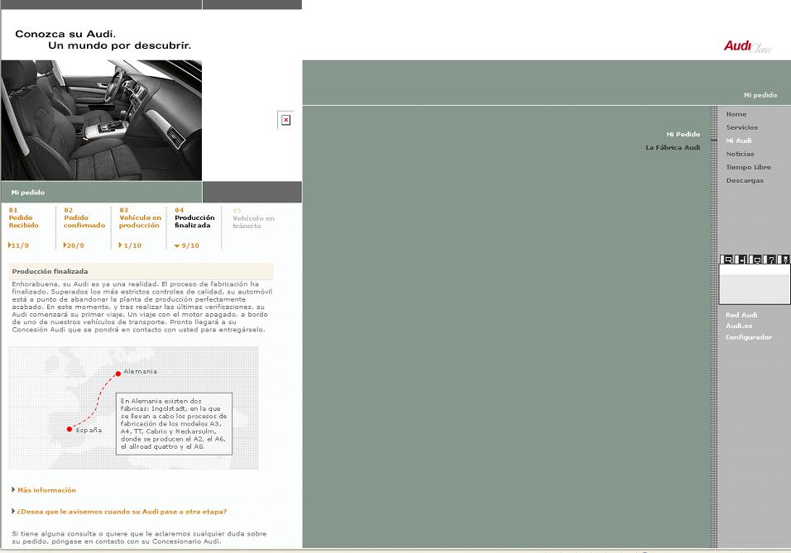791x553 pixels.
Task: Open the Mi Audi menu item
Action: click(x=739, y=141)
